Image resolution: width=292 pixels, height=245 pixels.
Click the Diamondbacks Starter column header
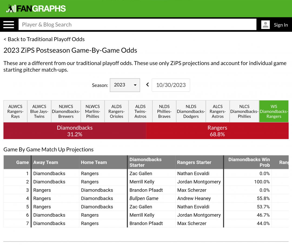151,162
